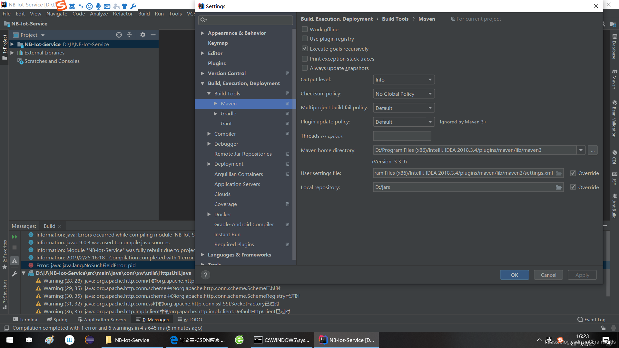Image resolution: width=619 pixels, height=348 pixels.
Task: Click the warning filter triangle icon in Messages
Action: 15,261
